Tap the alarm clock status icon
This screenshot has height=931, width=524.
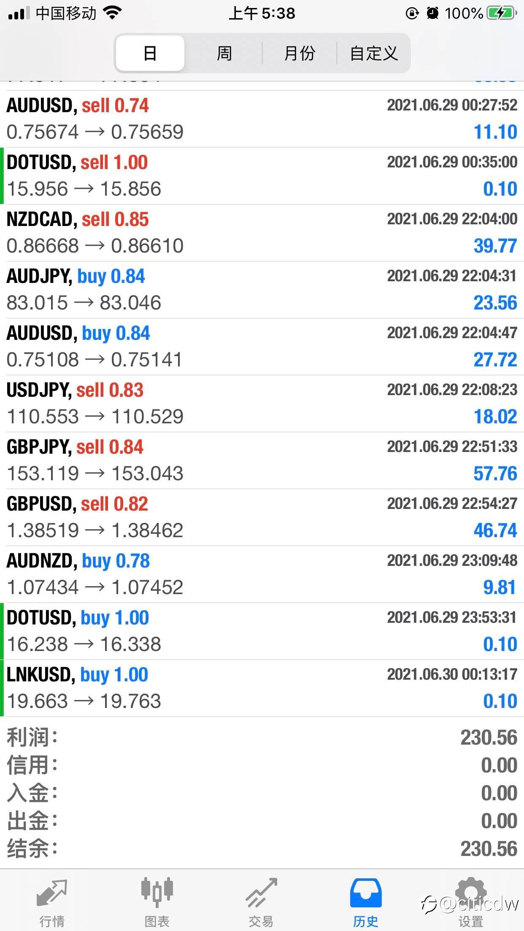click(432, 13)
